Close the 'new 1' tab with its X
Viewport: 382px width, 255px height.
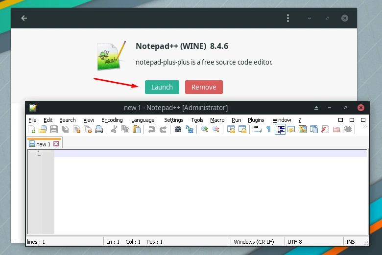(56, 144)
